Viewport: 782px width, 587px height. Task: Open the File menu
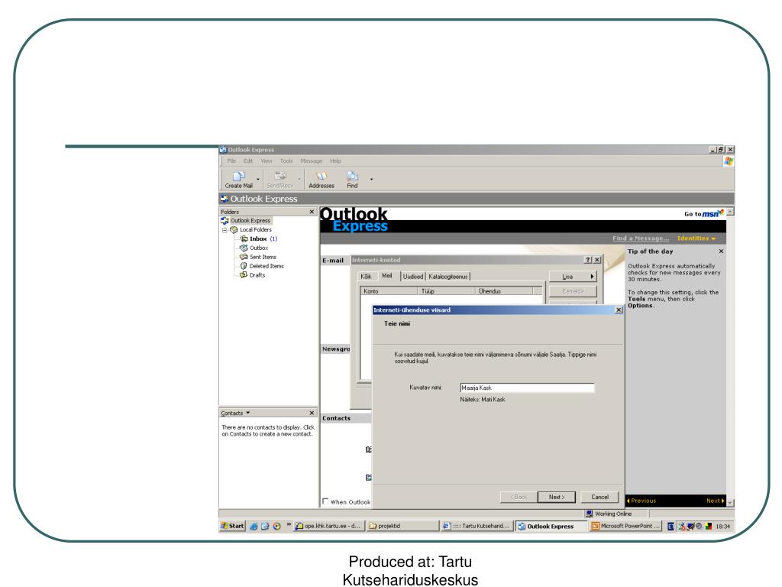[231, 161]
